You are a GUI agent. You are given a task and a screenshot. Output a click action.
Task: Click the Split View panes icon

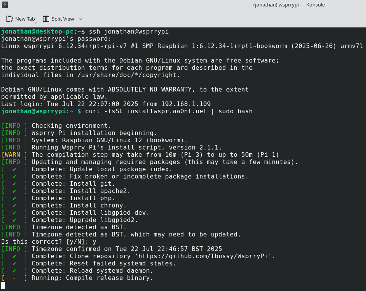[x=46, y=19]
